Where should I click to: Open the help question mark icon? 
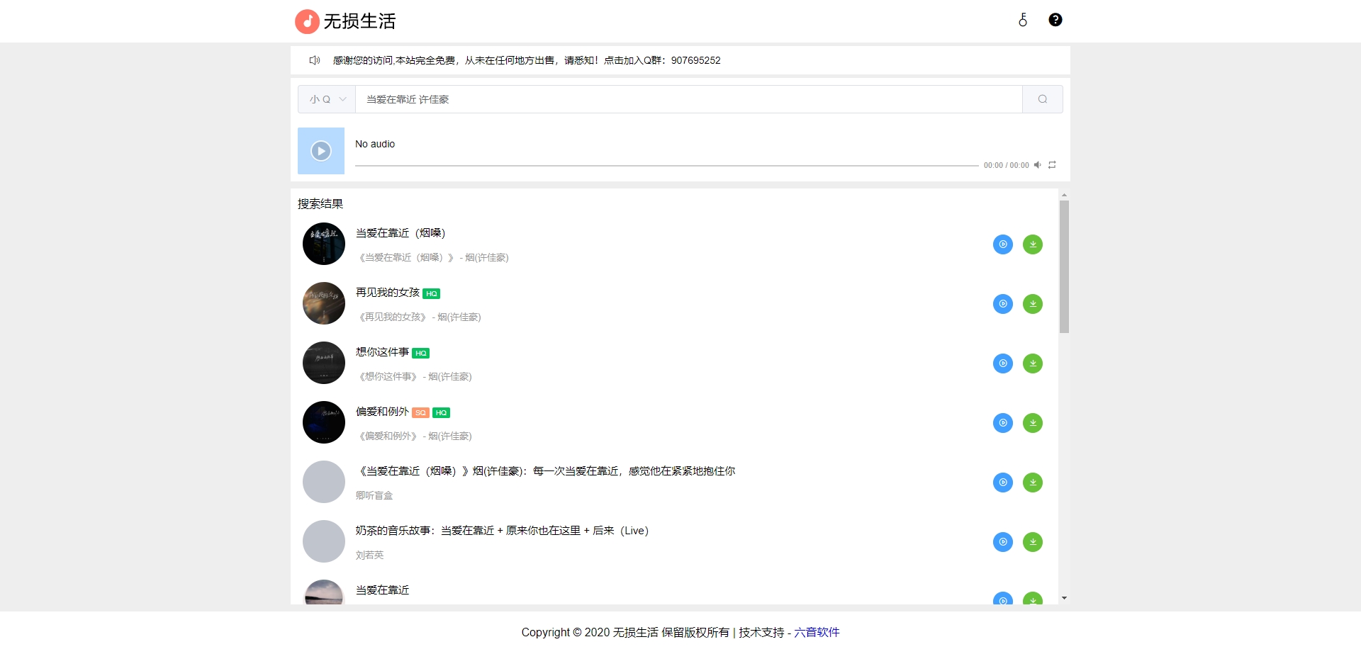(x=1055, y=19)
